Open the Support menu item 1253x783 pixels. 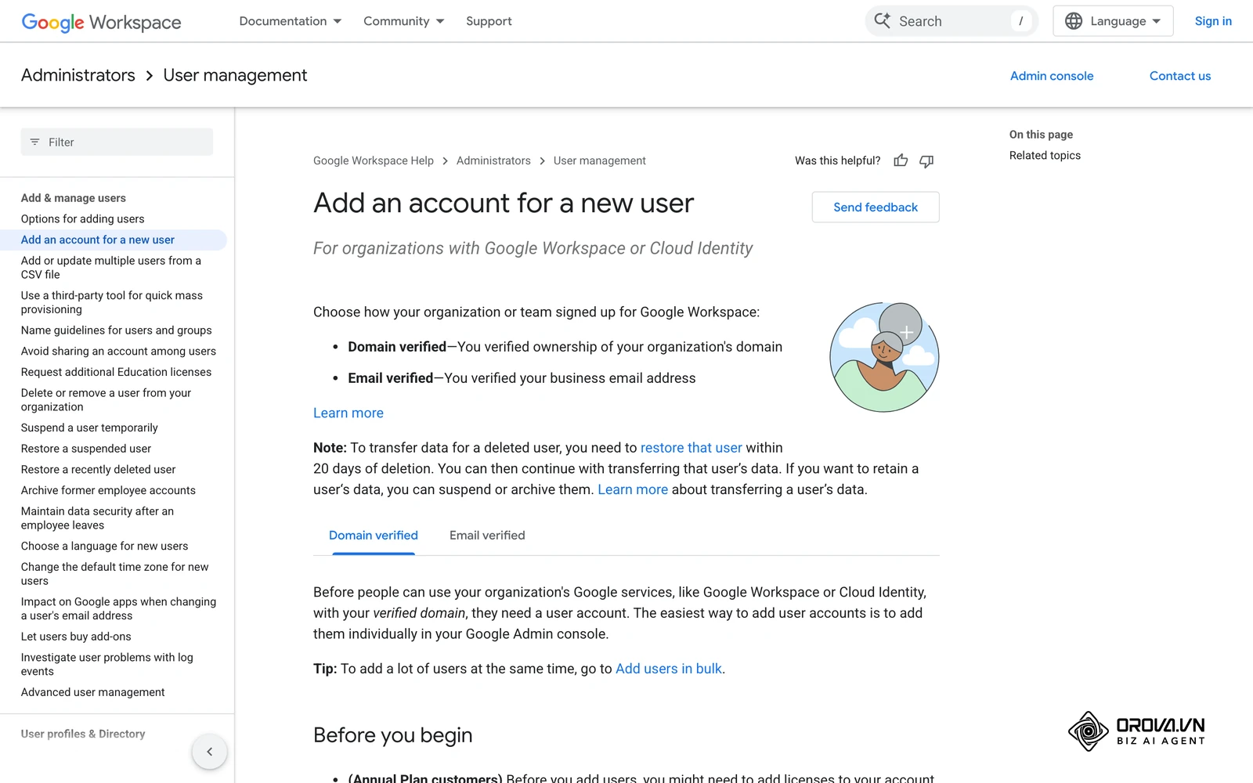(x=489, y=21)
